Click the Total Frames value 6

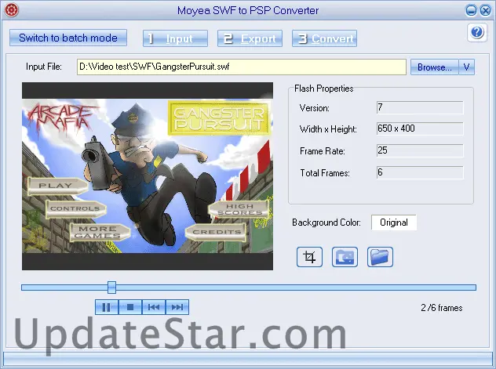pyautogui.click(x=420, y=172)
